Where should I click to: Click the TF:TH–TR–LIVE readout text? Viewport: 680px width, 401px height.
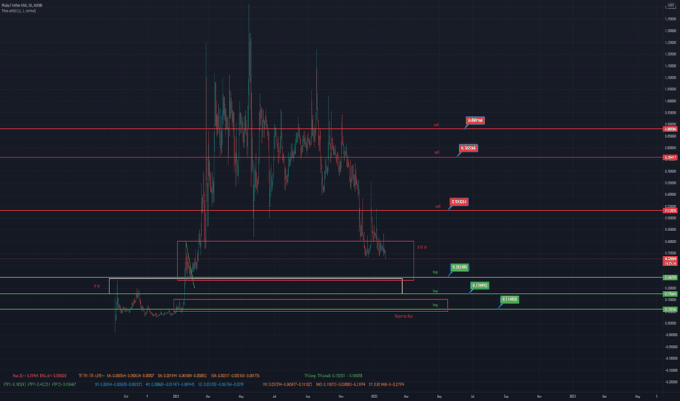coord(169,376)
